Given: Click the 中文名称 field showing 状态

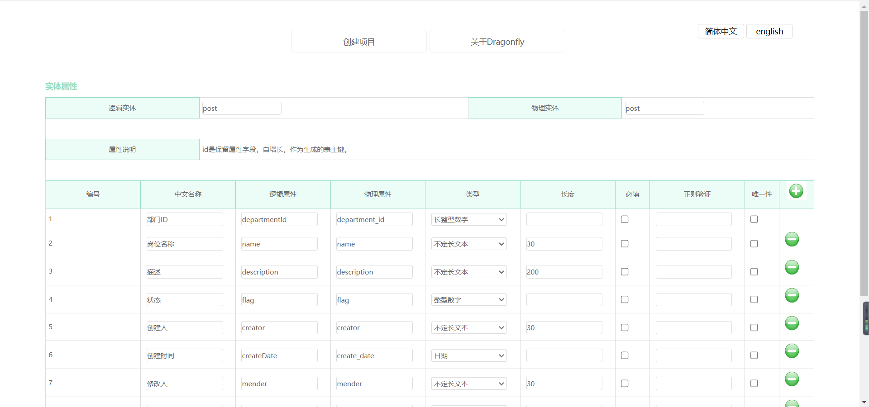Looking at the screenshot, I should tap(185, 300).
